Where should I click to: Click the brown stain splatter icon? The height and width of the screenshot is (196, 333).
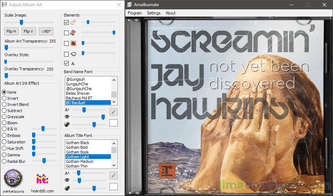pyautogui.click(x=73, y=43)
